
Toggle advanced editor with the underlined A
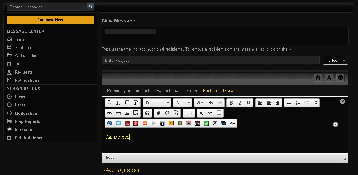329,78
